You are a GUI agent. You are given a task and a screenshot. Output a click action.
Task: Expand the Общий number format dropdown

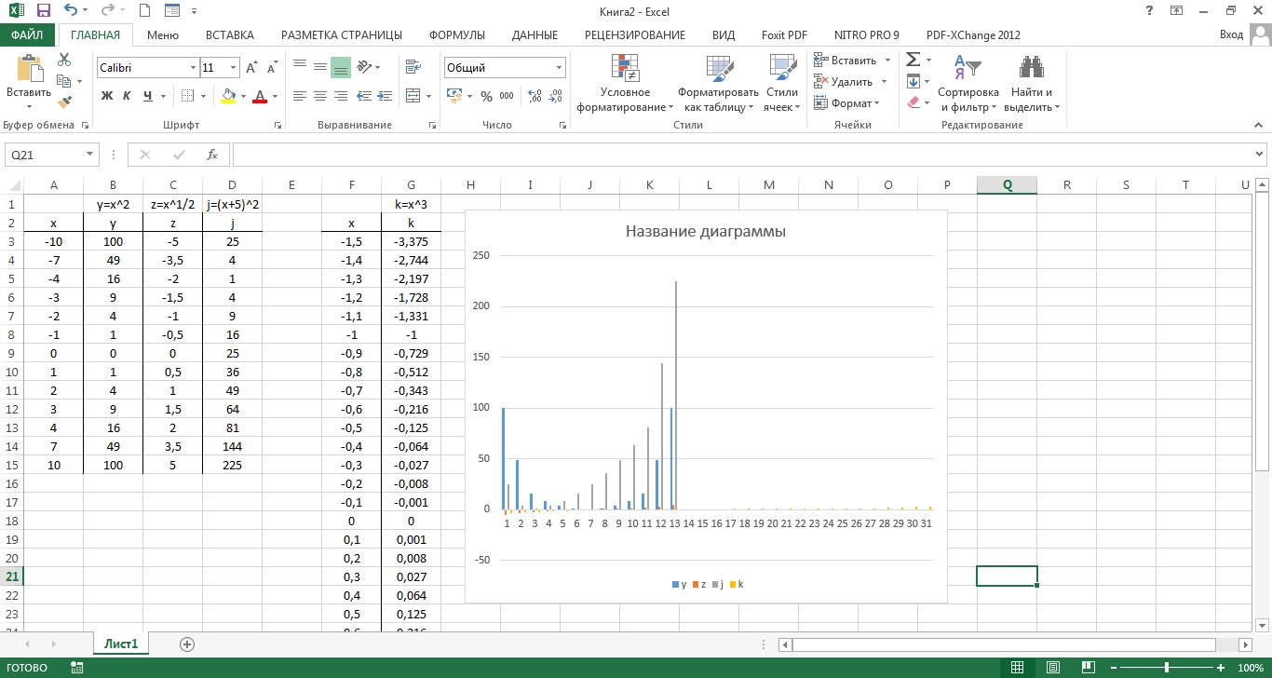point(559,68)
